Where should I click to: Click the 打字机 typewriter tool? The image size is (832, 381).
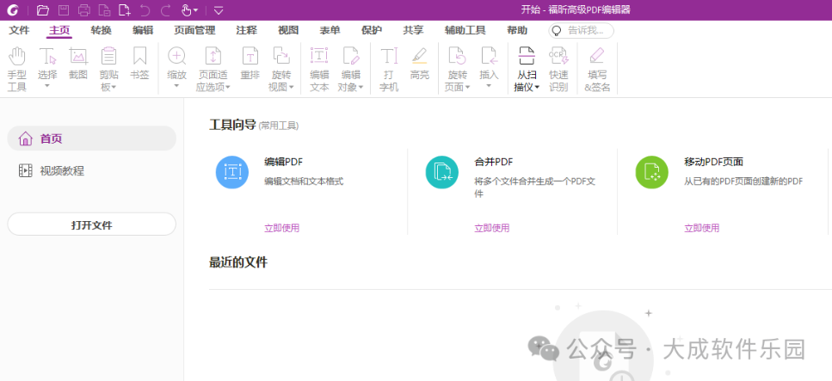coord(389,69)
